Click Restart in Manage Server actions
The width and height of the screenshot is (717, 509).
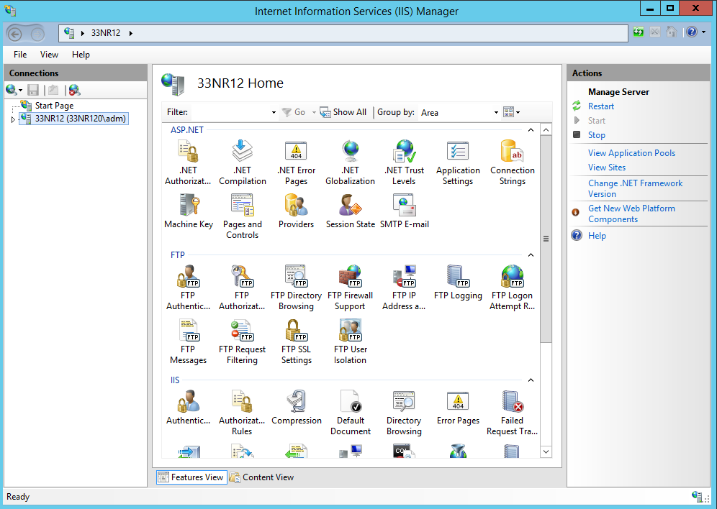tap(601, 106)
